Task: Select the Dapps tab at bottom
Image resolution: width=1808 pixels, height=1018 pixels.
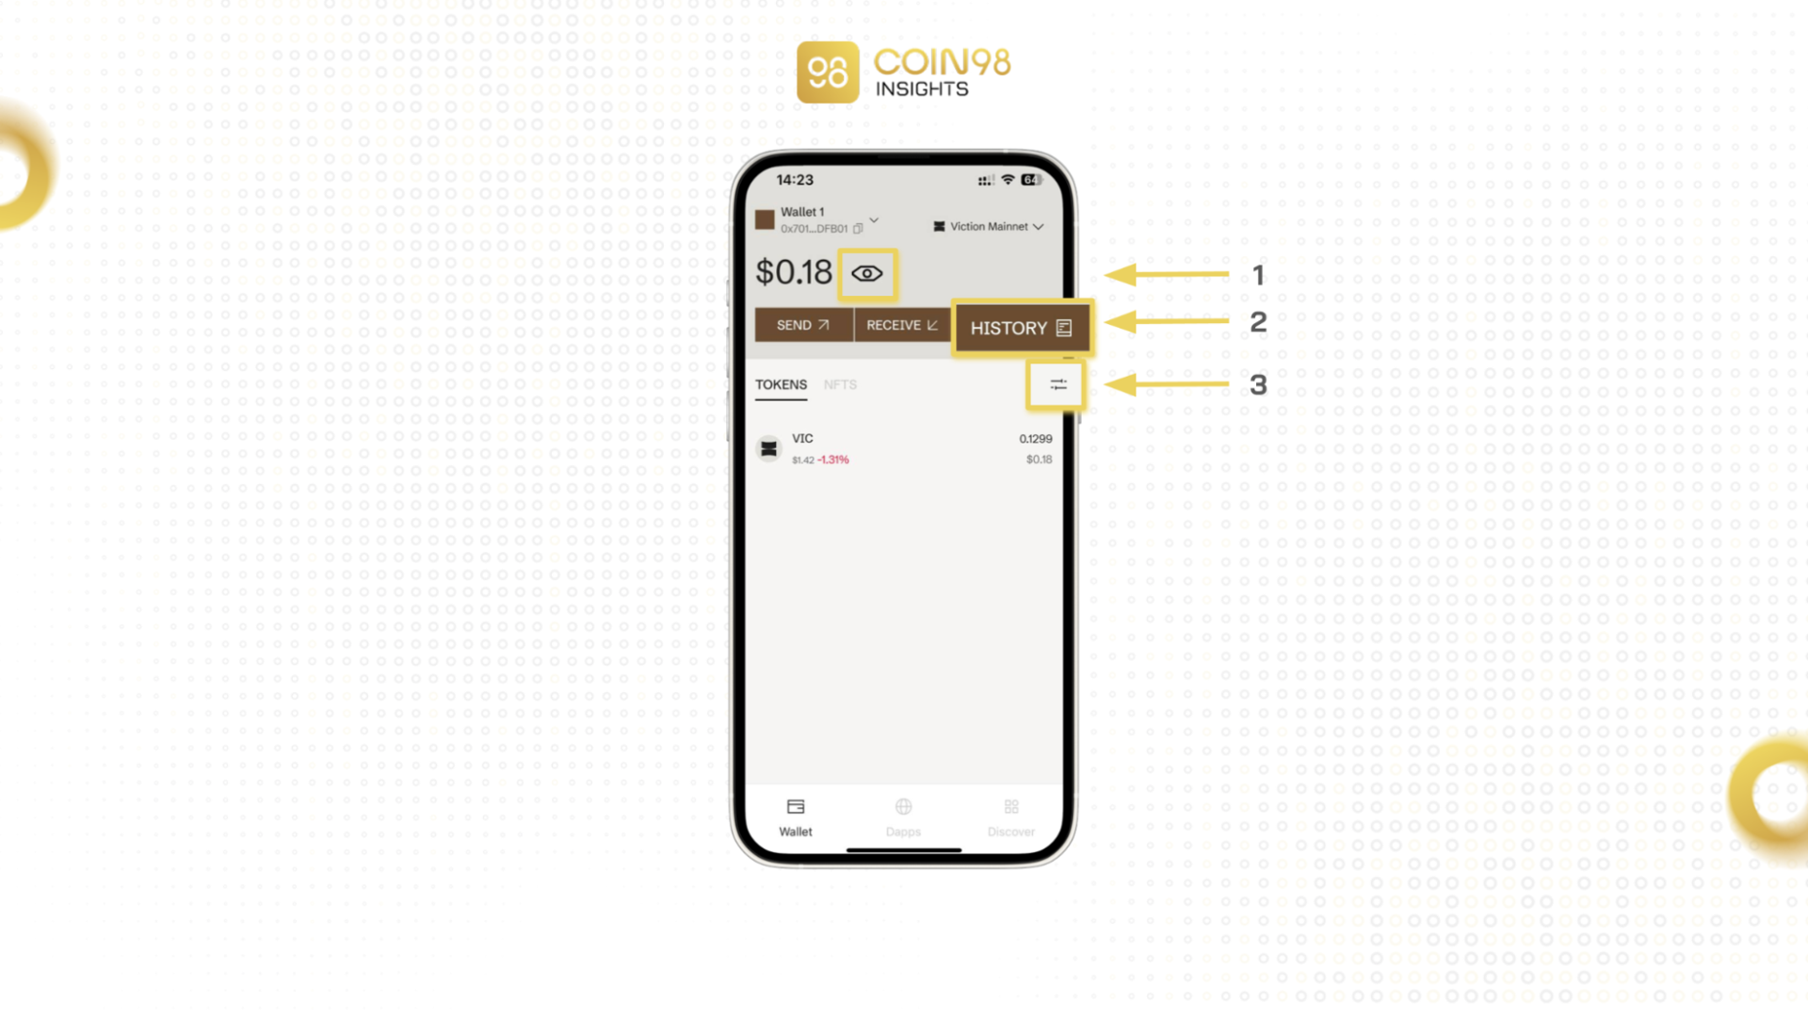Action: [x=904, y=816]
